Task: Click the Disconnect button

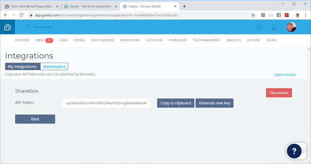Action: pyautogui.click(x=279, y=93)
